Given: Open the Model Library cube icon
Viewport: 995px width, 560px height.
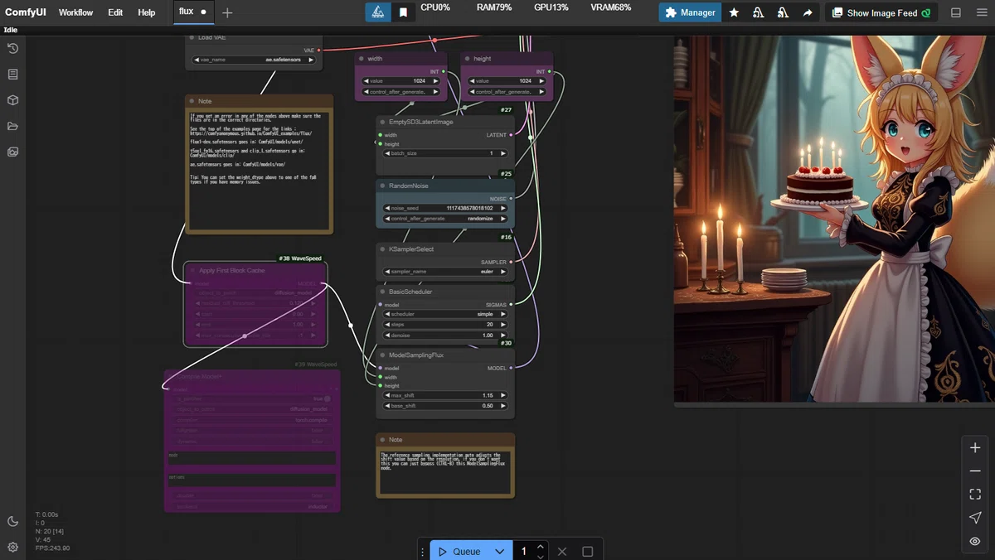Looking at the screenshot, I should pyautogui.click(x=12, y=100).
